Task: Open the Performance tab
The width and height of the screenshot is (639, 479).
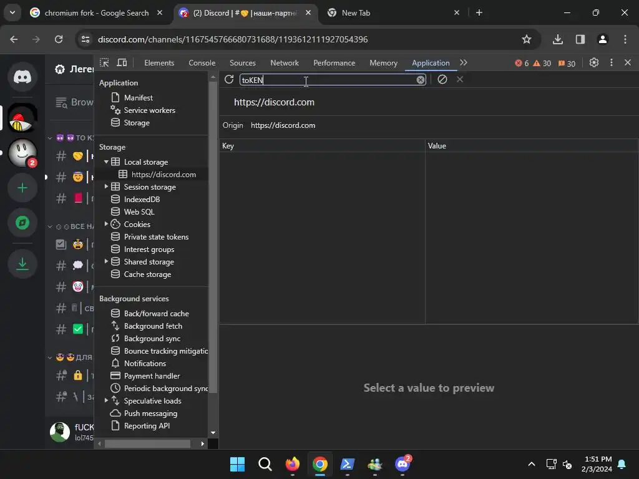Action: click(x=334, y=63)
